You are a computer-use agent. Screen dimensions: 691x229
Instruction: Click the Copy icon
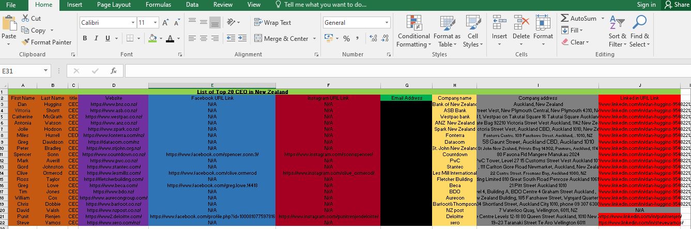coord(25,30)
